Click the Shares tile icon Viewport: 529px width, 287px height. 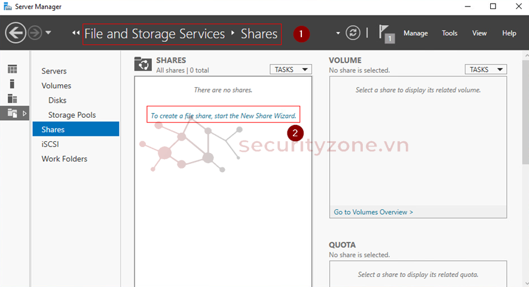point(143,64)
